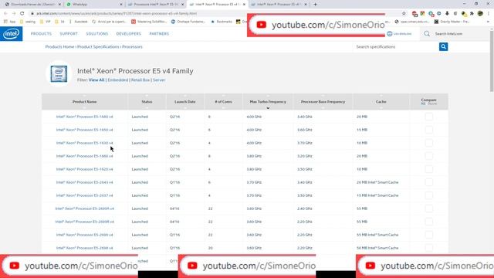Viewport: 494px width, 278px height.
Task: Open the Chrome extensions puzzle icon
Action: 472,14
